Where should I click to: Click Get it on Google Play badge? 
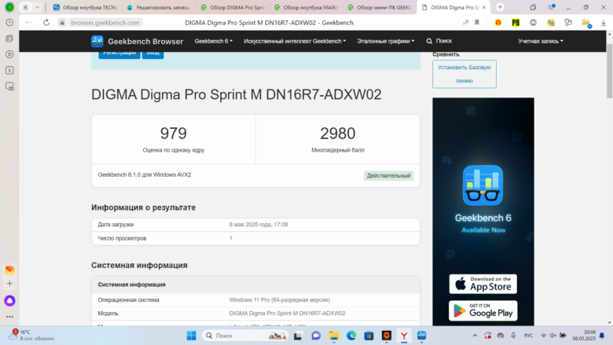483,310
